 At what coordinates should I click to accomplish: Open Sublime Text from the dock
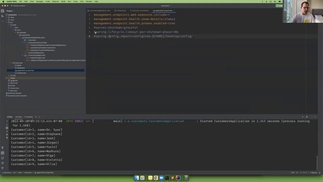[x=173, y=177]
